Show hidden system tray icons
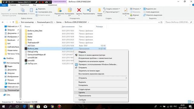 (161, 106)
